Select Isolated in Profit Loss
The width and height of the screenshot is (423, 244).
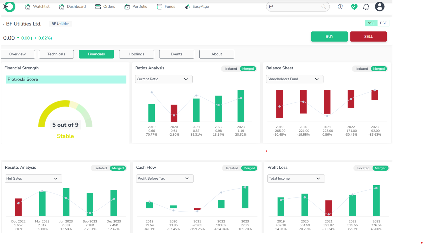pos(363,168)
